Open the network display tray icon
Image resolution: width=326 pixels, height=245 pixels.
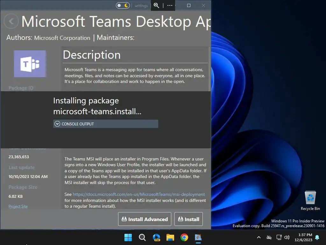tap(279, 237)
